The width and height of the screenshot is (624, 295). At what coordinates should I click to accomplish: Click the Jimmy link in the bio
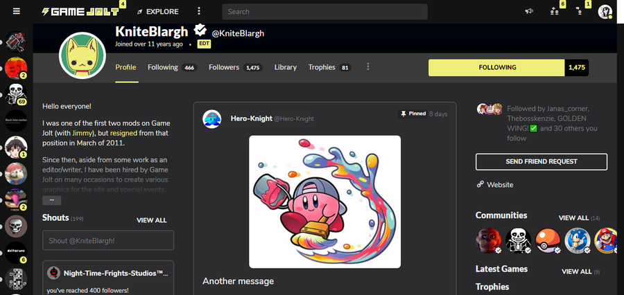pyautogui.click(x=82, y=133)
